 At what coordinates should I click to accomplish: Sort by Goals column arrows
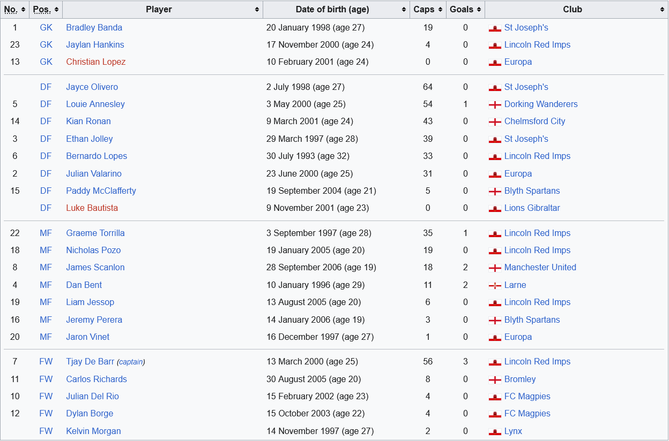point(479,10)
